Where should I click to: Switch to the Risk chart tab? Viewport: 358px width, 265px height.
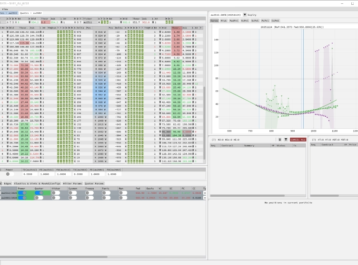[x=224, y=21]
